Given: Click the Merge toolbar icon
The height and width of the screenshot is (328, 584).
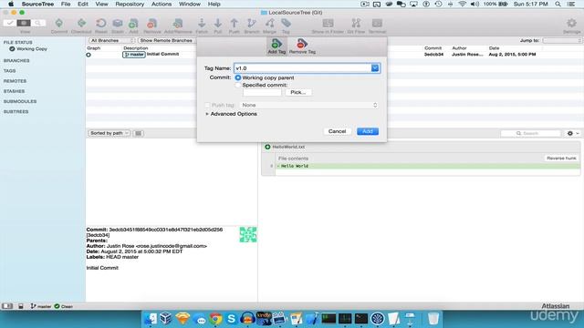Looking at the screenshot, I should point(270,24).
